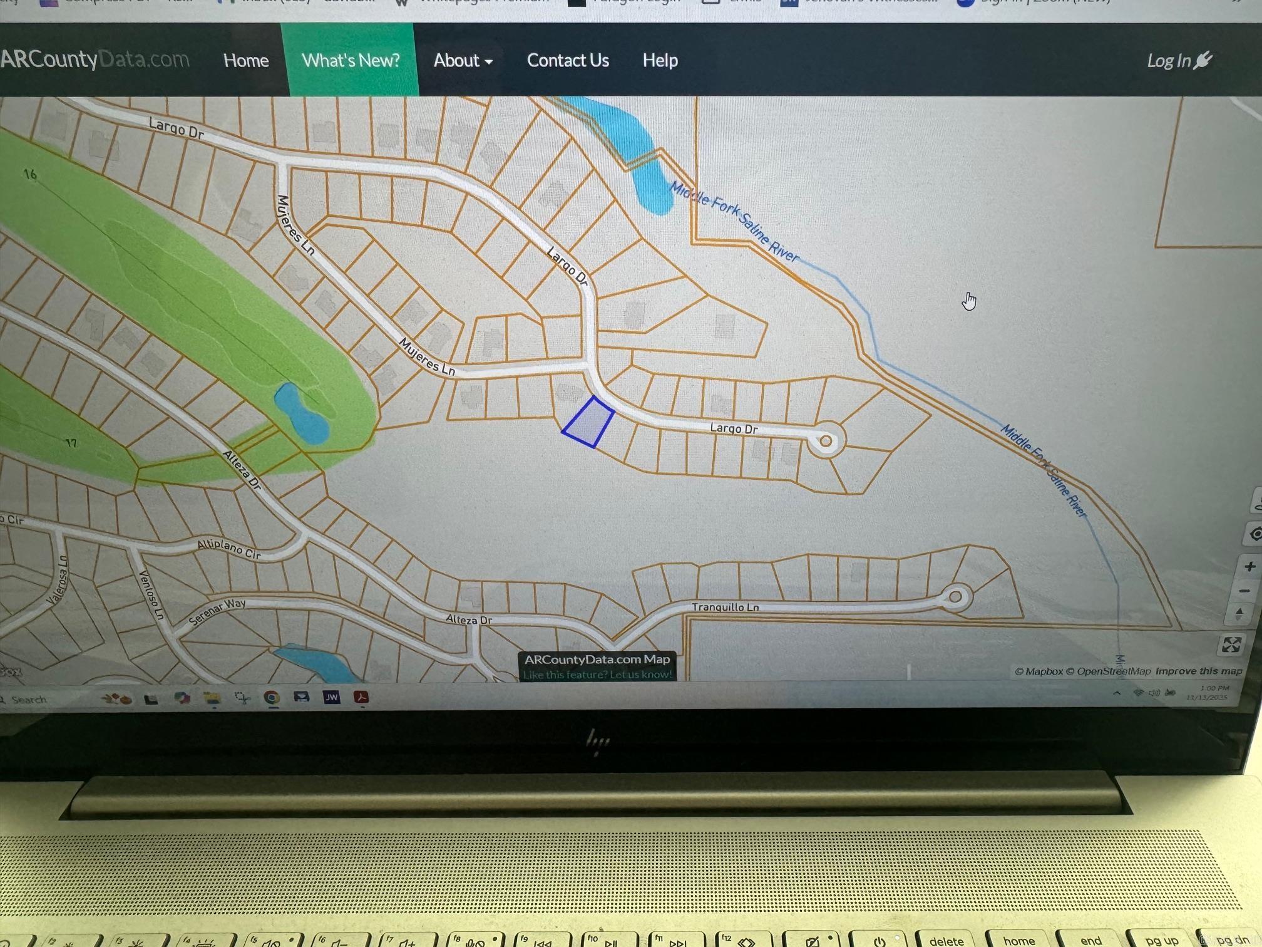The height and width of the screenshot is (947, 1262).
Task: Open Adobe Acrobat from the taskbar
Action: pyautogui.click(x=361, y=697)
